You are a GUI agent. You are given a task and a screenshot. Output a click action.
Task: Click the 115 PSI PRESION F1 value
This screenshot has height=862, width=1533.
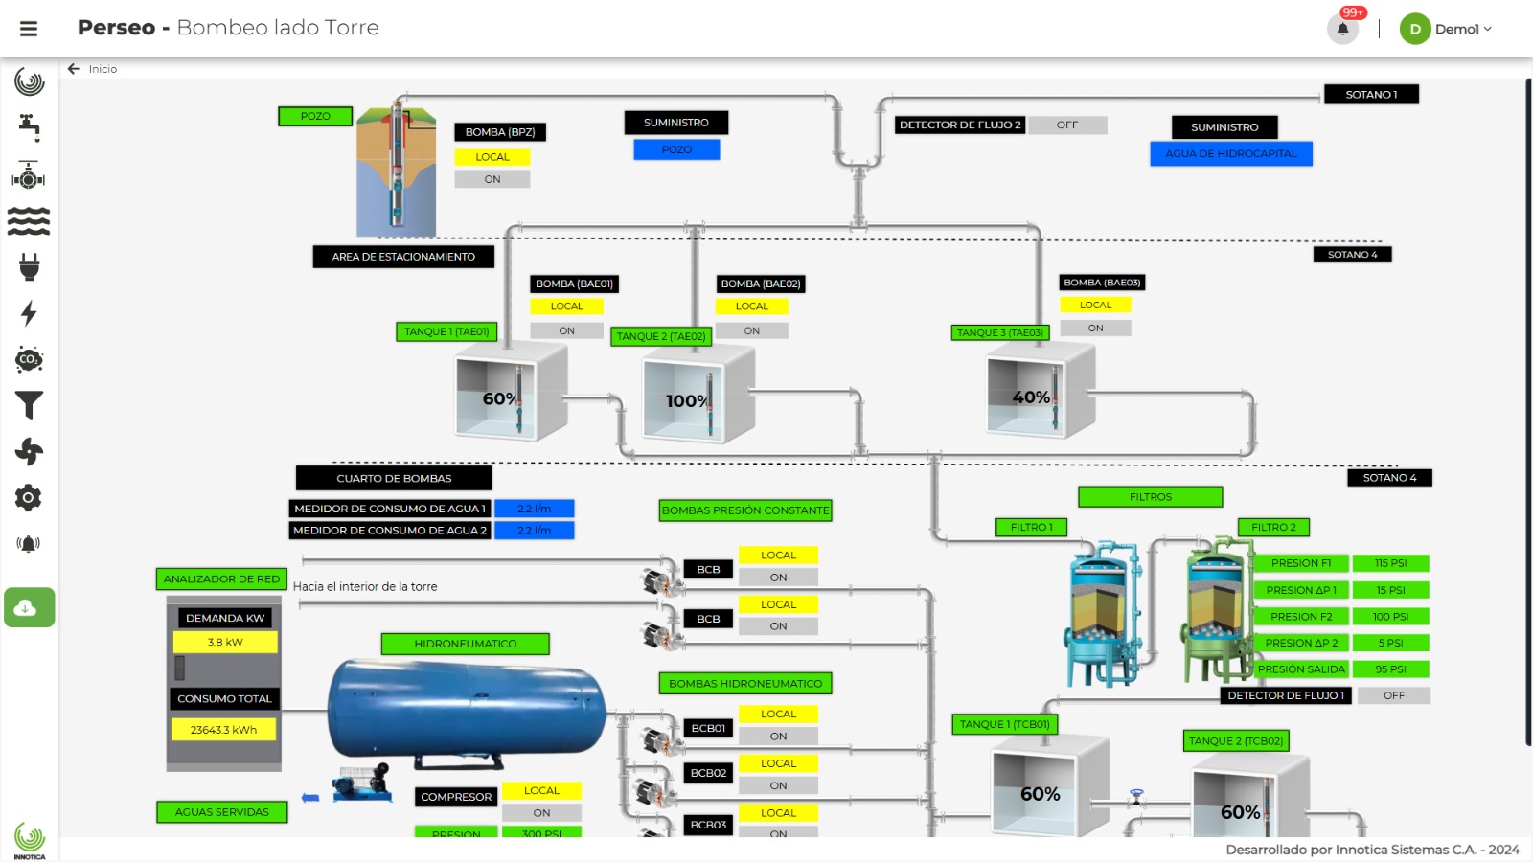pyautogui.click(x=1390, y=563)
